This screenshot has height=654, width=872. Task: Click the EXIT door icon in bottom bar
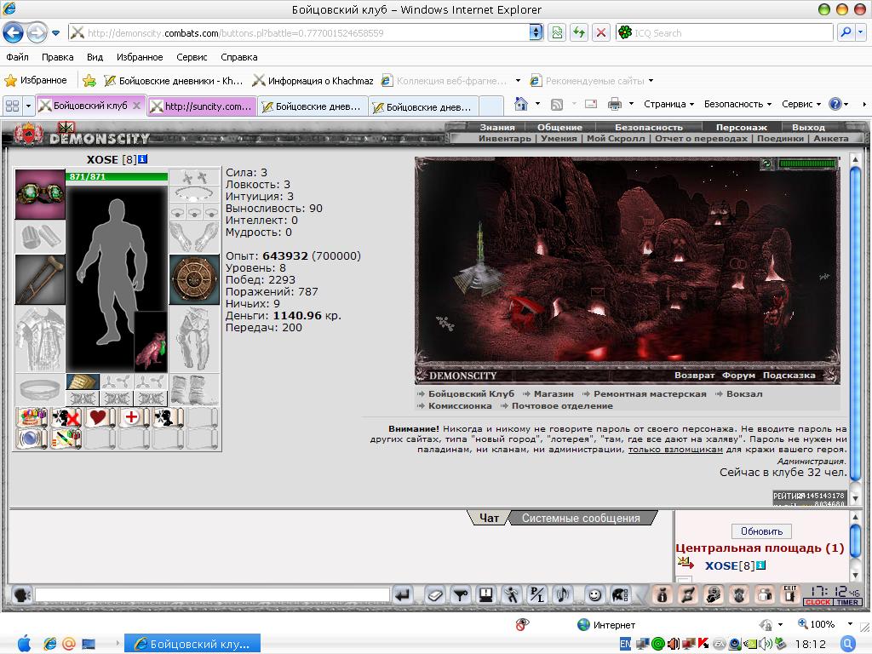pos(790,594)
